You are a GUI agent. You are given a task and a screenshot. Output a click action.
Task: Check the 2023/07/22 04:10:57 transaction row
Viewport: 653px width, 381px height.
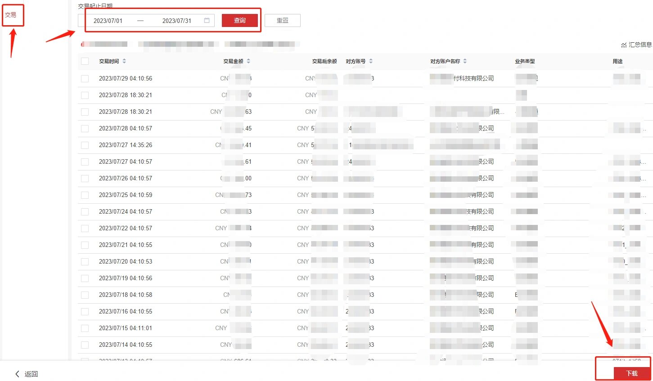click(85, 228)
